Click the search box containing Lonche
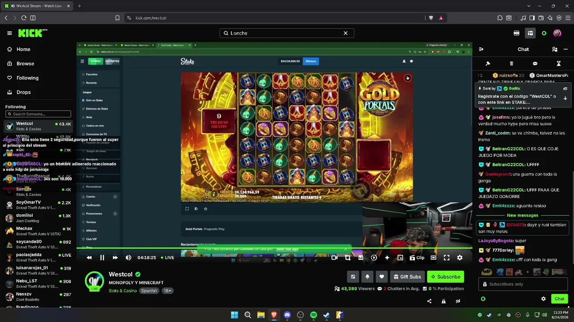This screenshot has width=574, height=322. pos(287,33)
